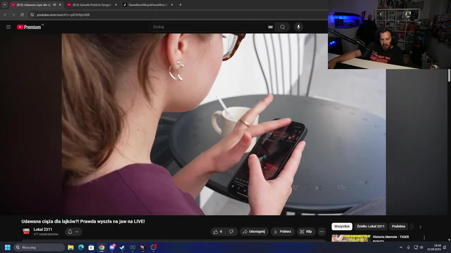Open taskbar volume speaker control
The height and width of the screenshot is (253, 451).
[421, 247]
